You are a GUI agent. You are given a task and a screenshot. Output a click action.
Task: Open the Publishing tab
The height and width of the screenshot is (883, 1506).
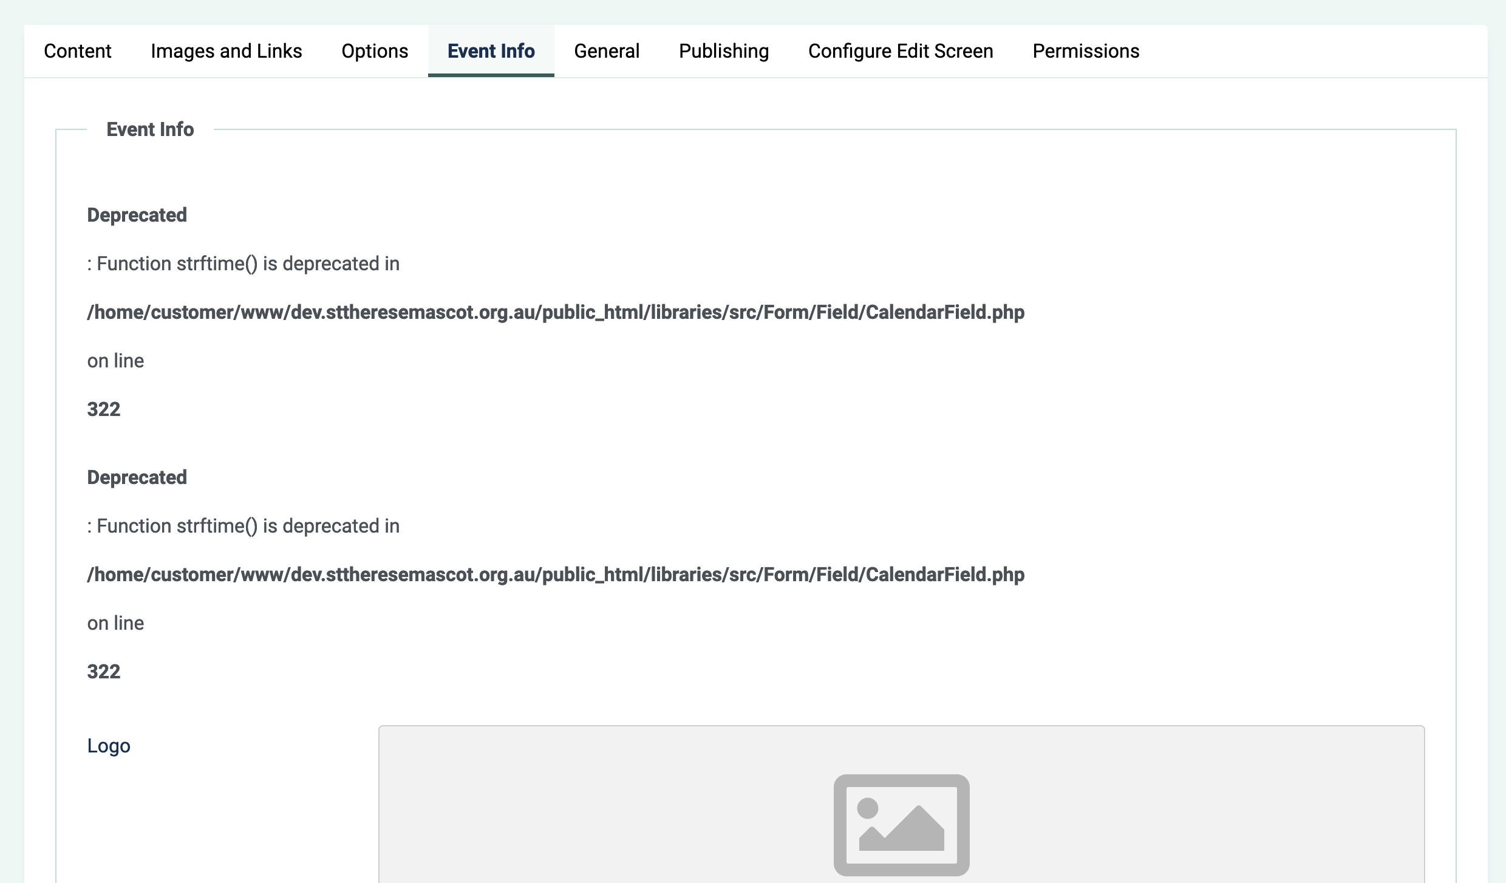click(x=723, y=51)
